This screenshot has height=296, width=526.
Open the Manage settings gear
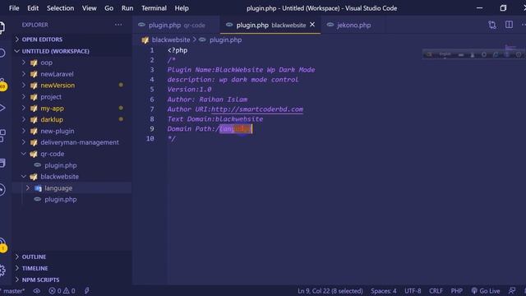click(x=2, y=271)
